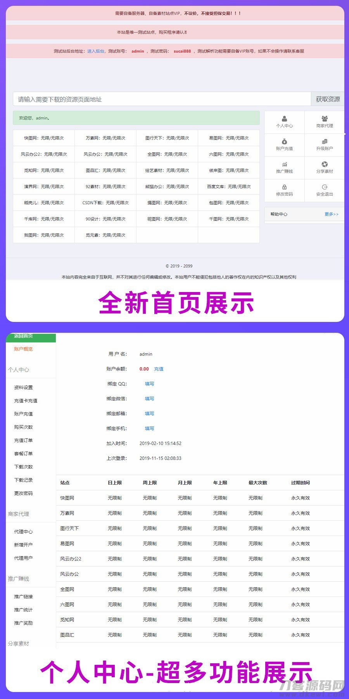Click 填写 link for 绑定邮箱
This screenshot has width=349, height=699.
[x=149, y=414]
